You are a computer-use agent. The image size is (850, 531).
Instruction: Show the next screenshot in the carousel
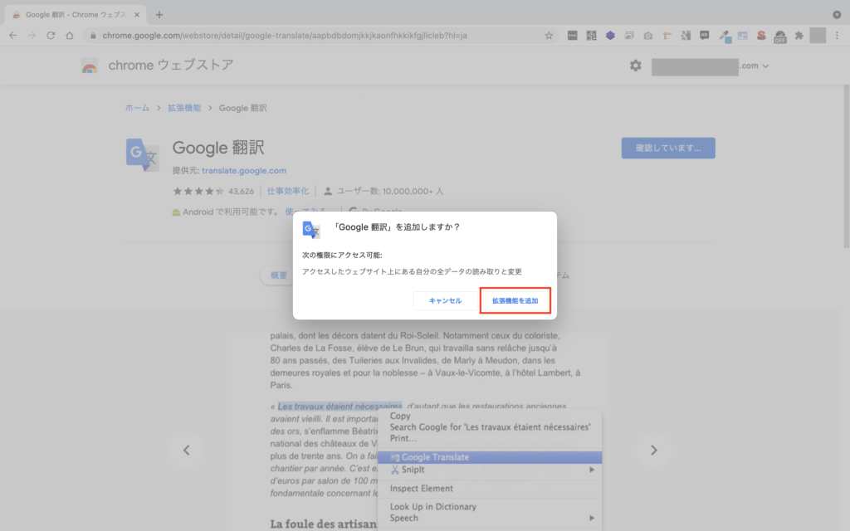(654, 451)
